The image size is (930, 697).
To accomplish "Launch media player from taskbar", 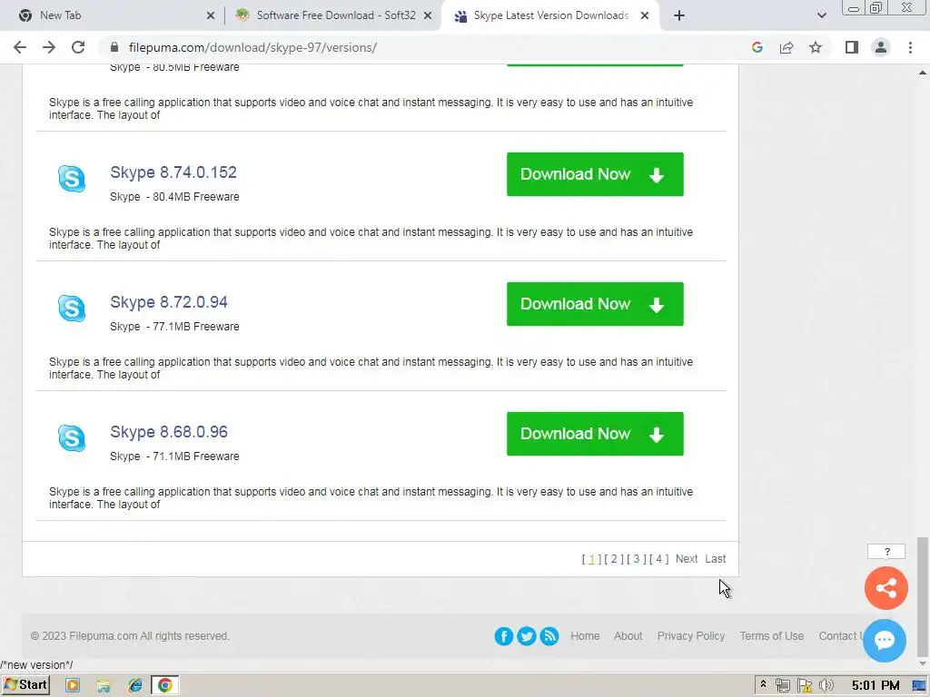I will (x=73, y=686).
